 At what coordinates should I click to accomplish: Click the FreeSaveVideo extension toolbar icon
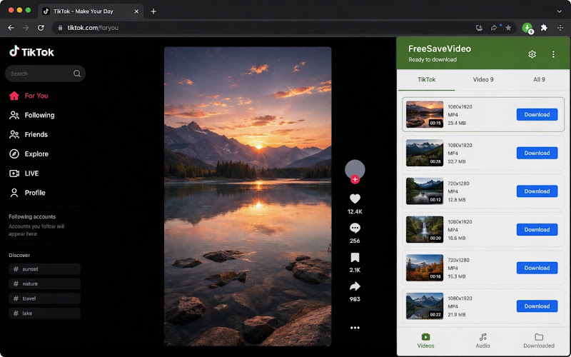[527, 28]
